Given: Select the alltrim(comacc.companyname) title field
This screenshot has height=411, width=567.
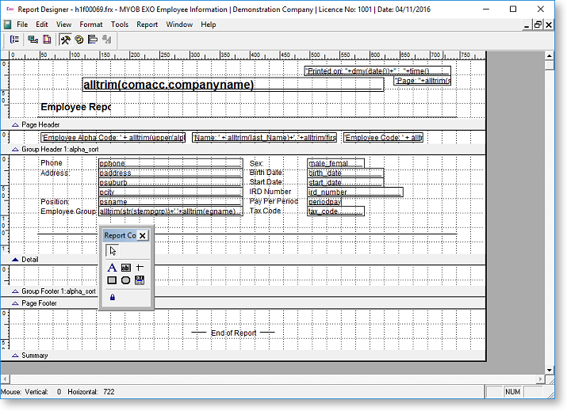Looking at the screenshot, I should 232,85.
